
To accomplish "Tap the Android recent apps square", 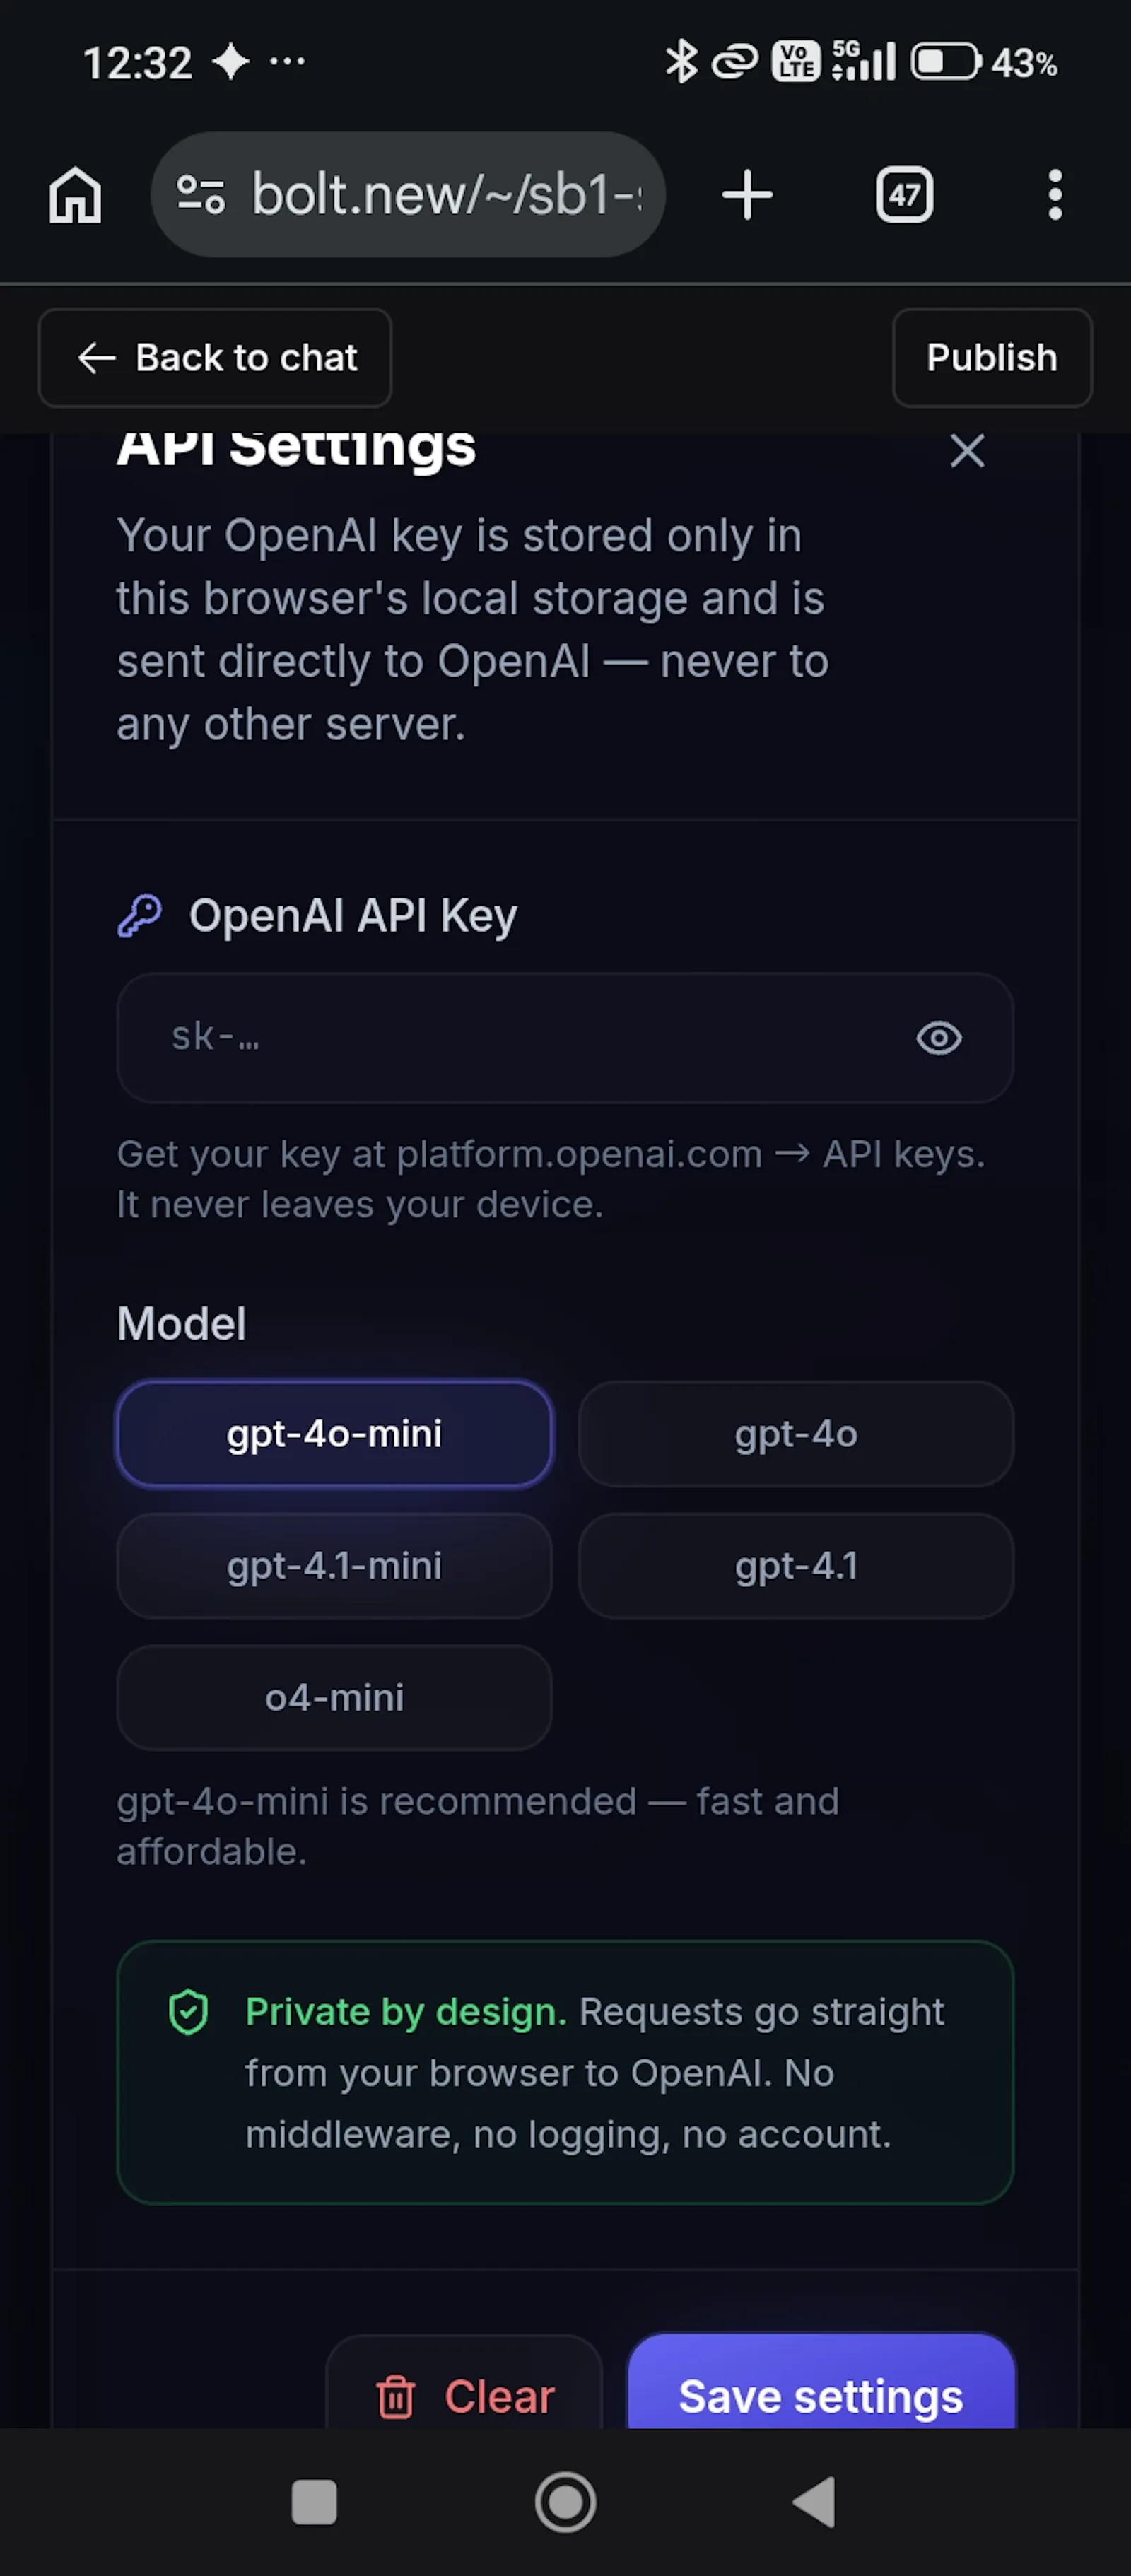I will (x=314, y=2502).
